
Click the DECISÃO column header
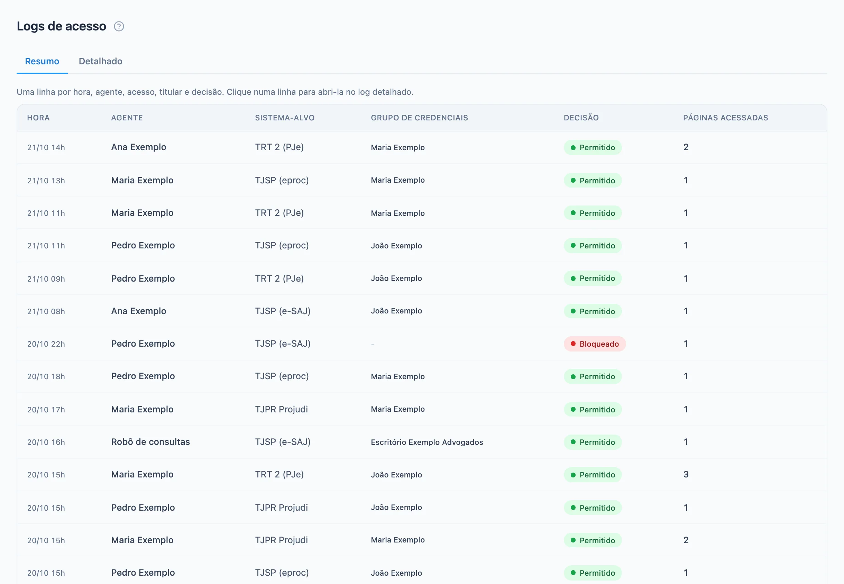[x=581, y=118]
